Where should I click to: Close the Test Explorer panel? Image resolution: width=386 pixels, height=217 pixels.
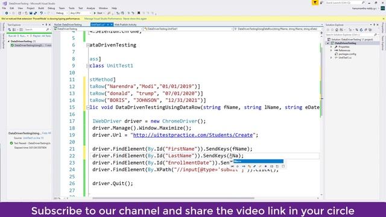[49, 25]
